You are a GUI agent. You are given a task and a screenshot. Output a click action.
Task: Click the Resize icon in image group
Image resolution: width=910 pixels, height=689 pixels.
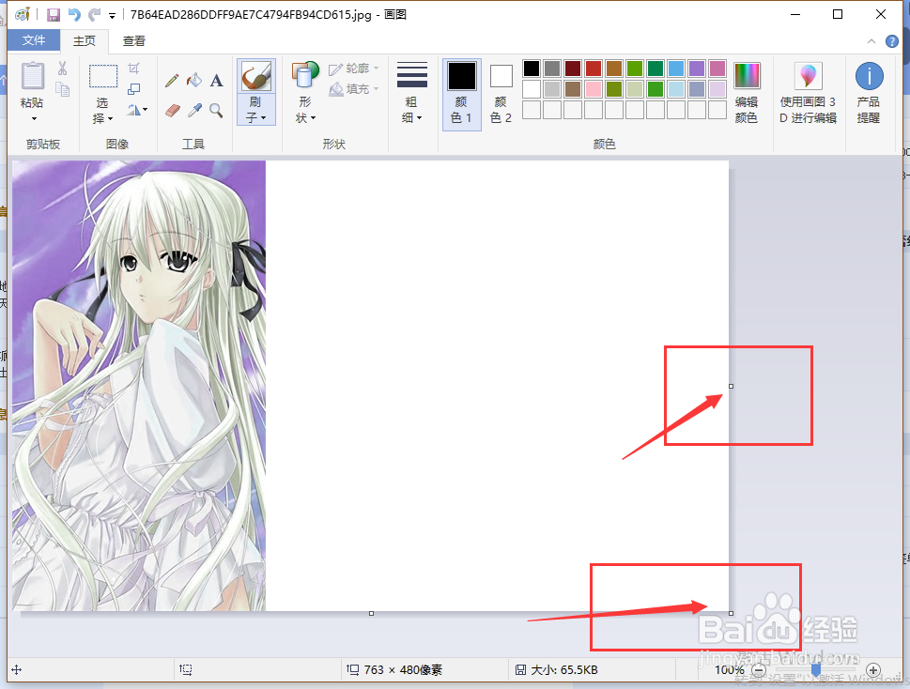click(133, 89)
